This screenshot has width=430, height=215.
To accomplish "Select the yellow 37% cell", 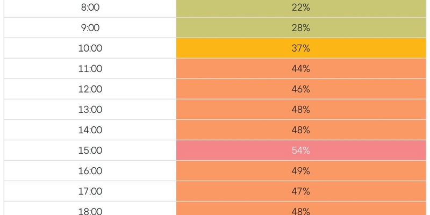I will pos(301,48).
